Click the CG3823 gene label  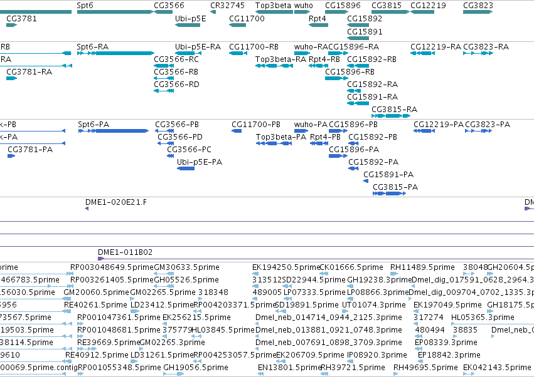(x=478, y=6)
